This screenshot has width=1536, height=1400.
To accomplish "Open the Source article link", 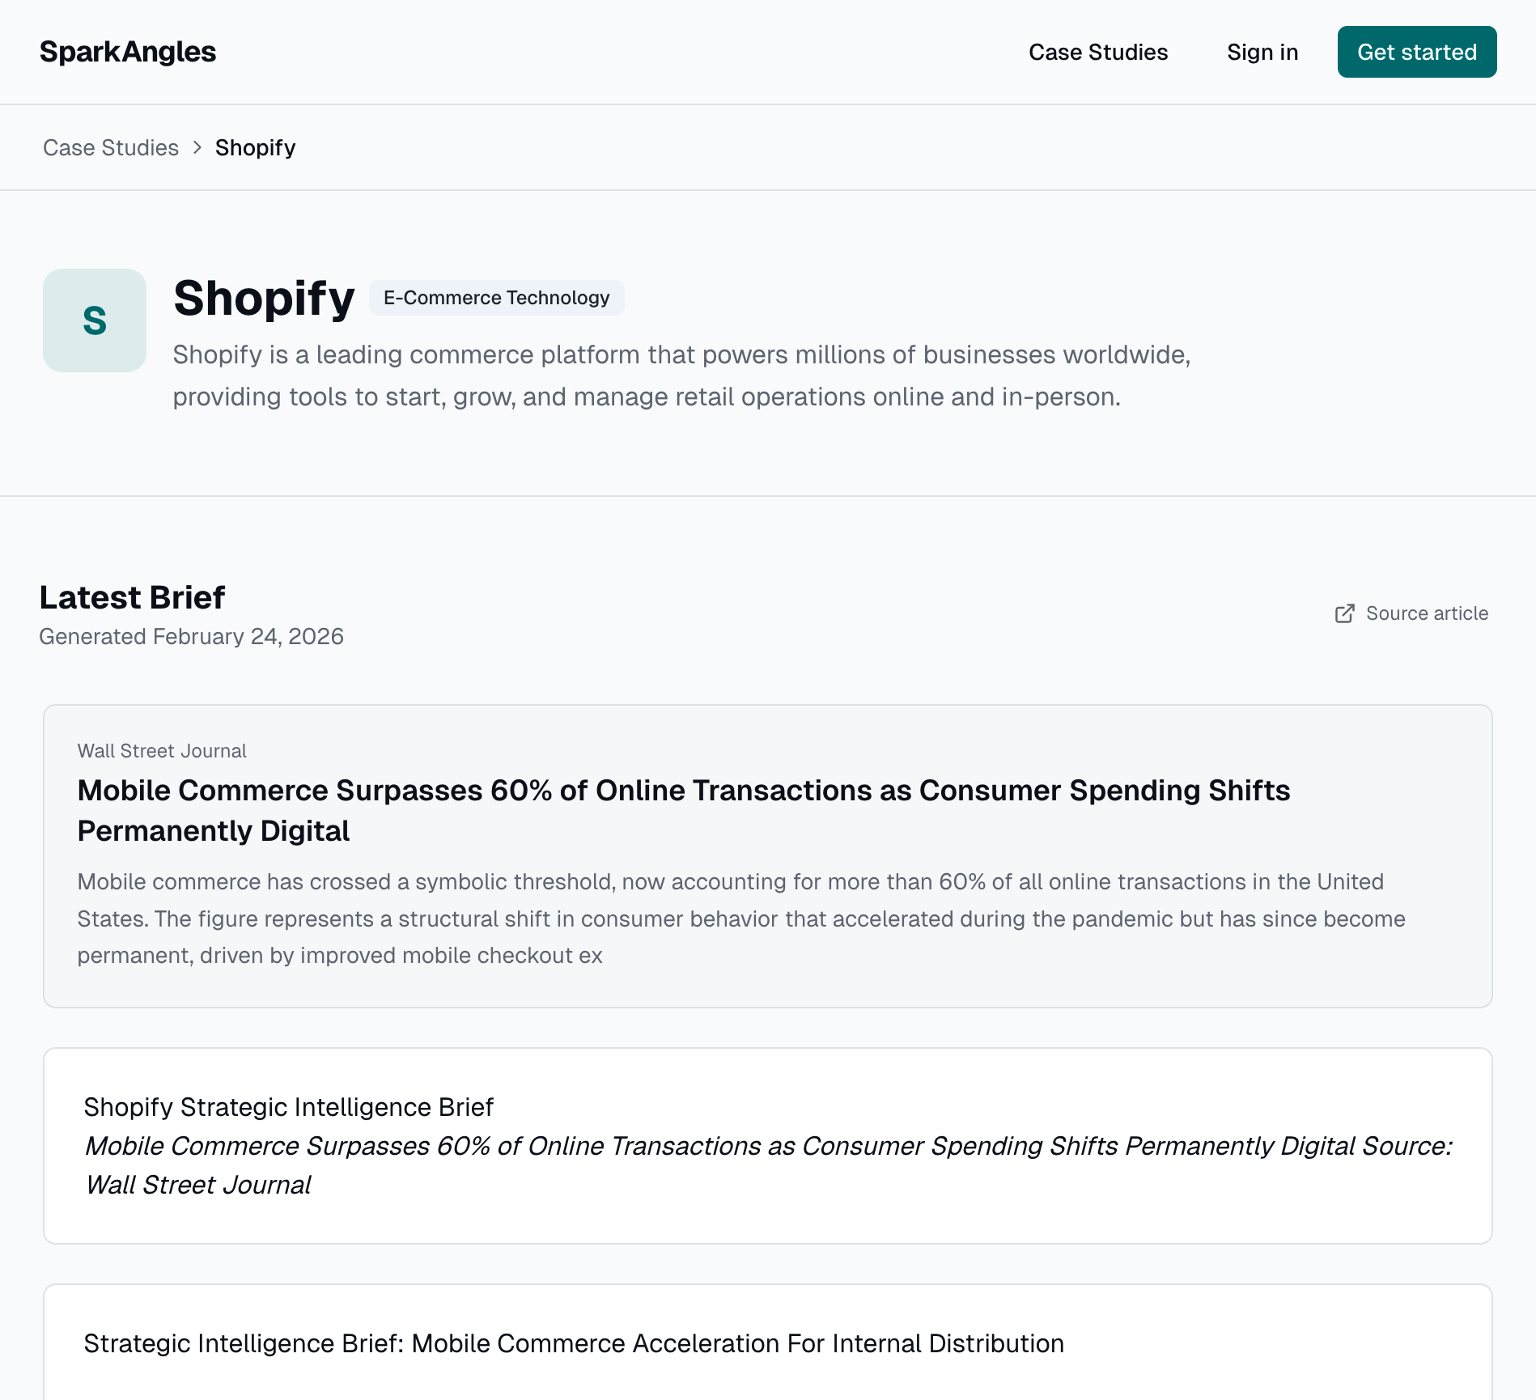I will (x=1426, y=613).
